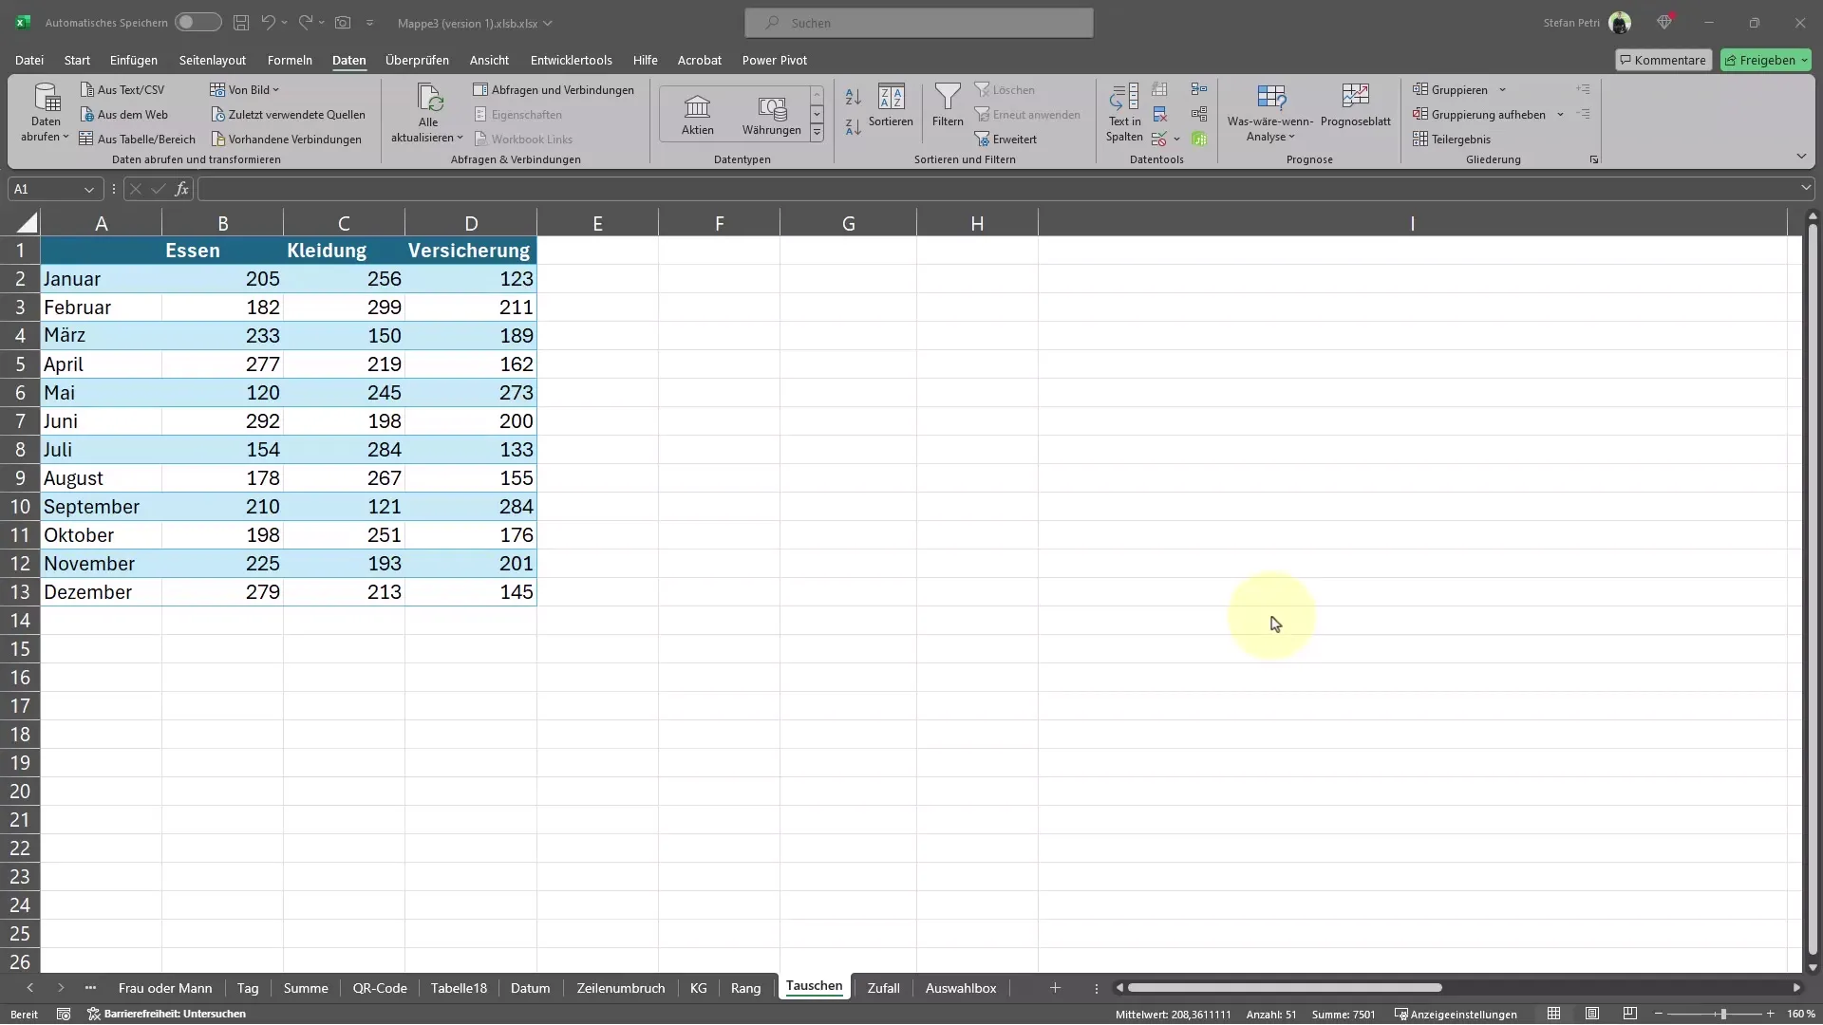Click the Datenüberprüfung icon
The image size is (1823, 1025).
tap(1158, 139)
